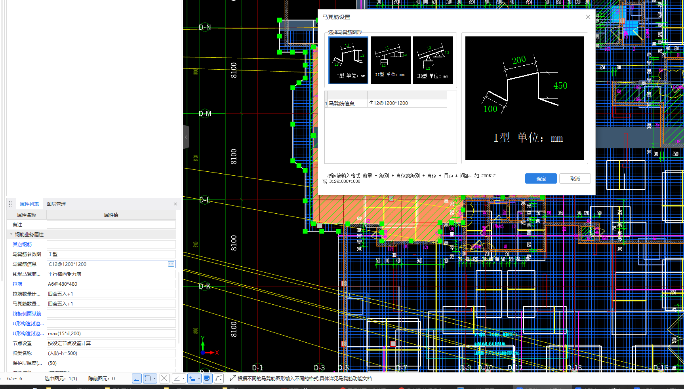Screen dimensions: 684x389
Task: Click the A6@480*480 拉筋 value
Action: (x=111, y=284)
